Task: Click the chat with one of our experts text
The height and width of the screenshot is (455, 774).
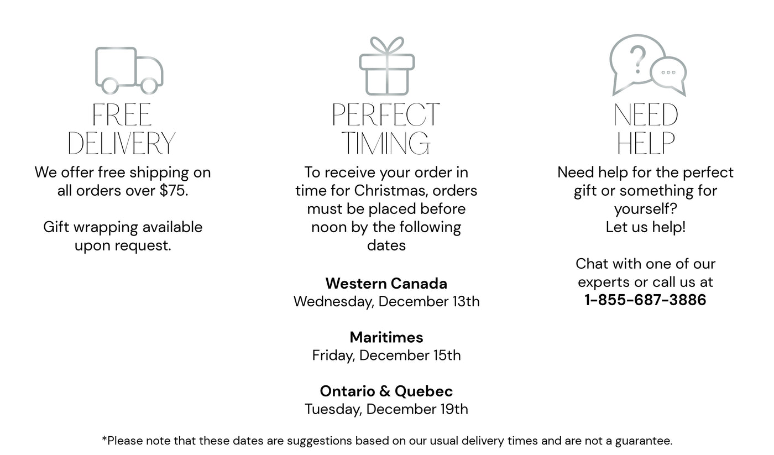Action: (x=645, y=273)
